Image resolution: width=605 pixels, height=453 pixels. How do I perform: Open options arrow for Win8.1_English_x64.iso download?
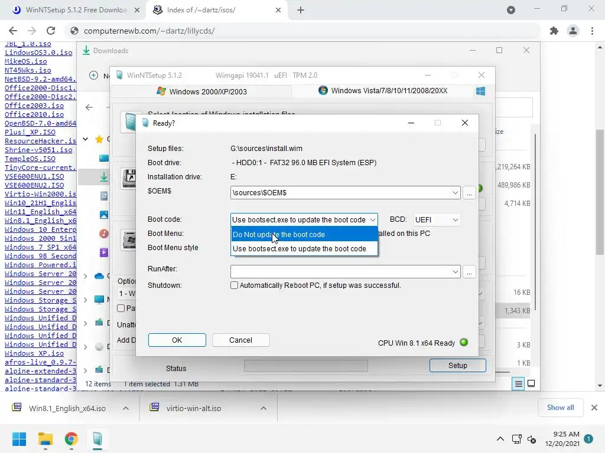[126, 408]
